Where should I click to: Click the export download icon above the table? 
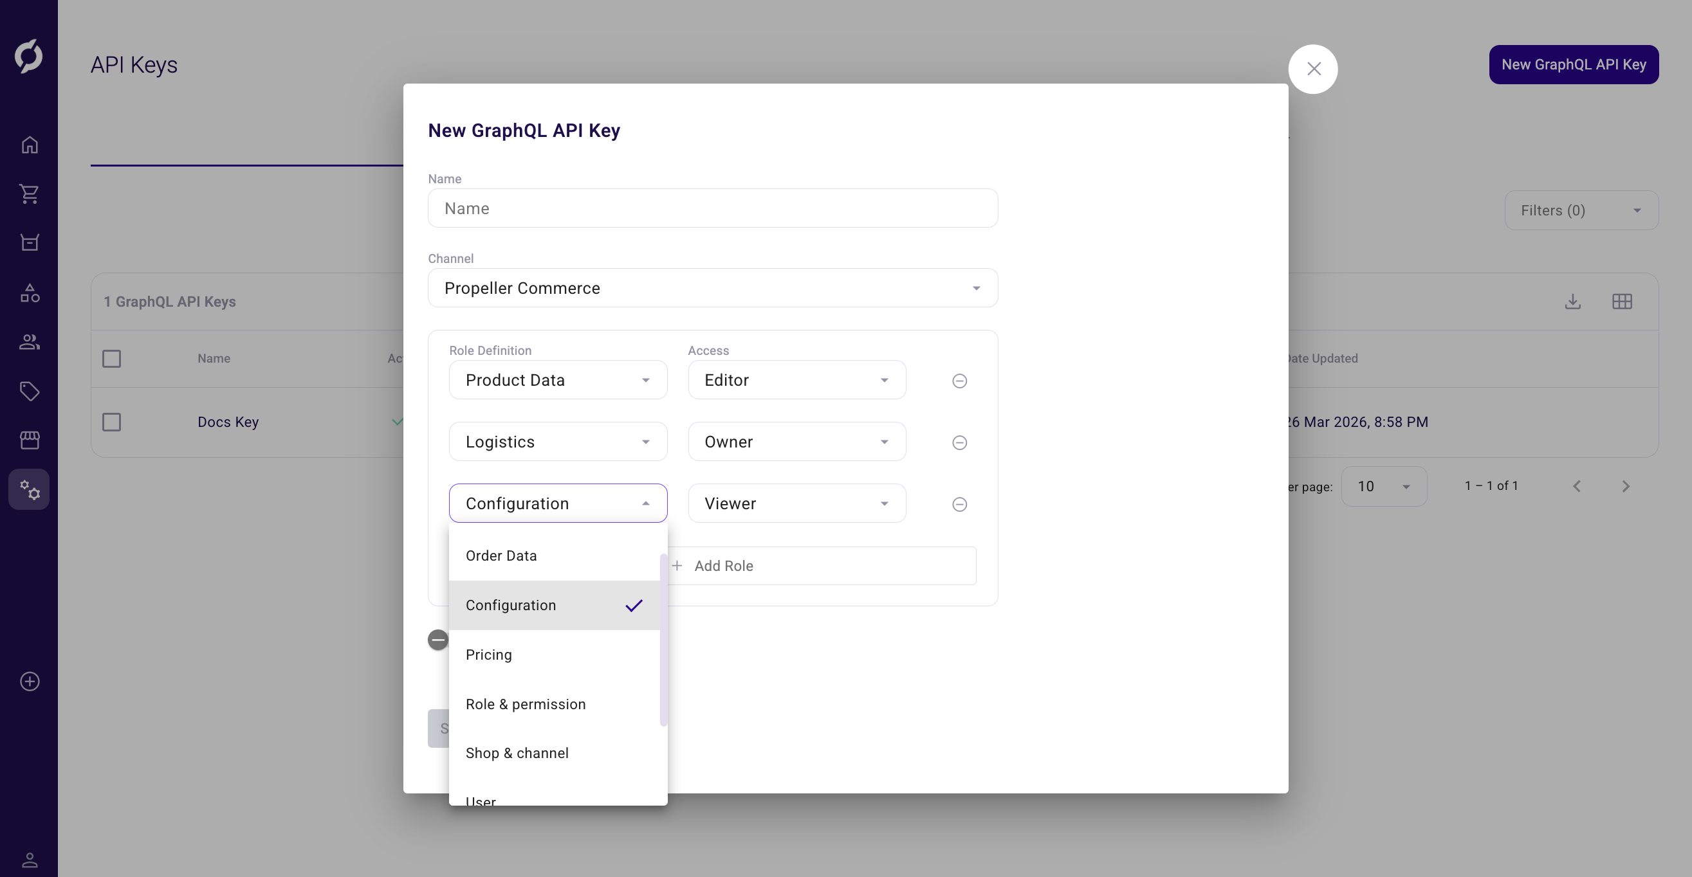(1572, 302)
